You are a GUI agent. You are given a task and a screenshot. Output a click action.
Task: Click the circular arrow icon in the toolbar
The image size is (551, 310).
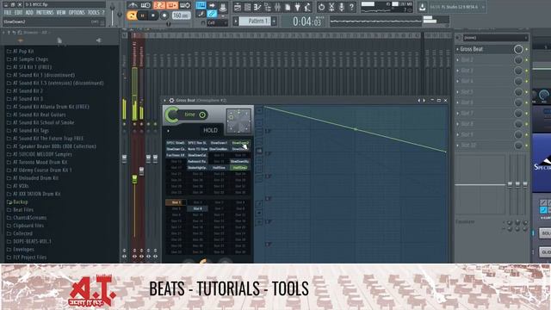[x=321, y=7]
